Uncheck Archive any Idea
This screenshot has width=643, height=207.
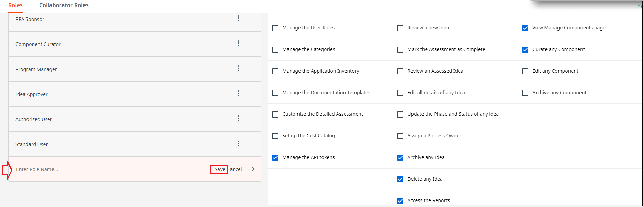400,158
